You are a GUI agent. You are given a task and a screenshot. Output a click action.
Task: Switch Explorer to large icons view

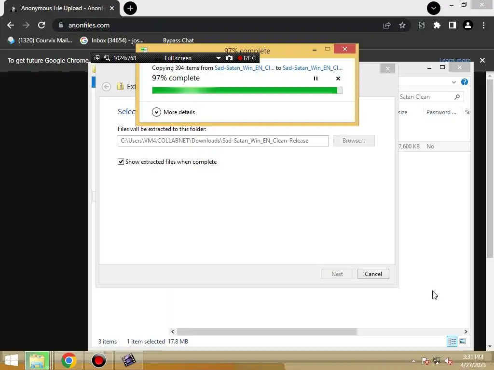coord(463,342)
